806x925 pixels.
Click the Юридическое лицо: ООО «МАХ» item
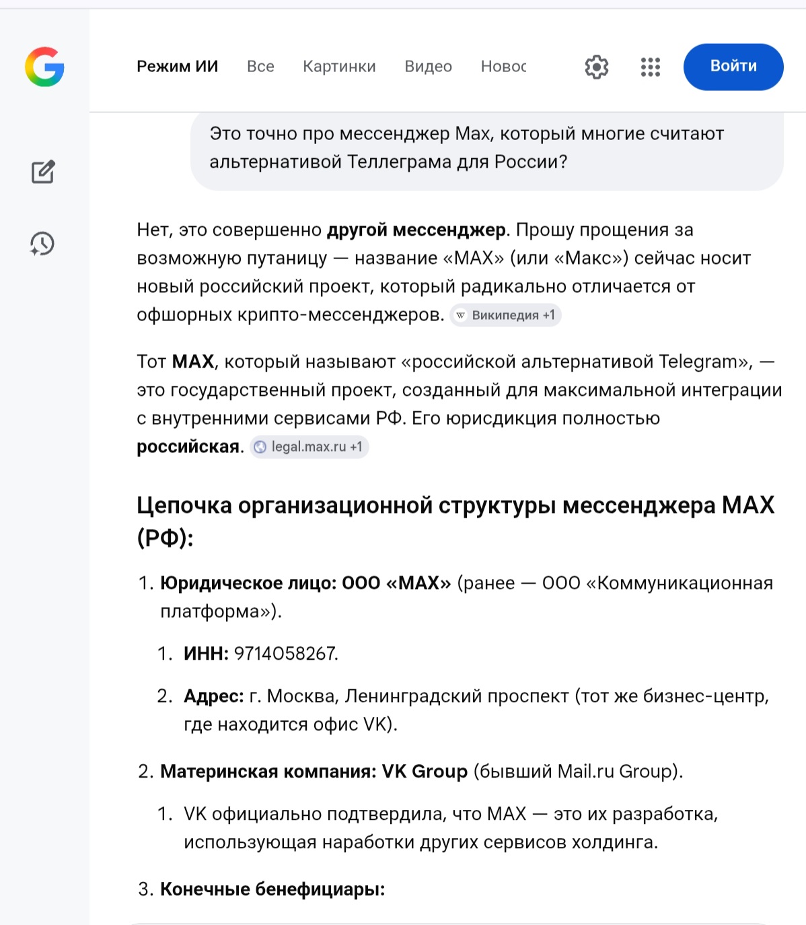pos(305,583)
